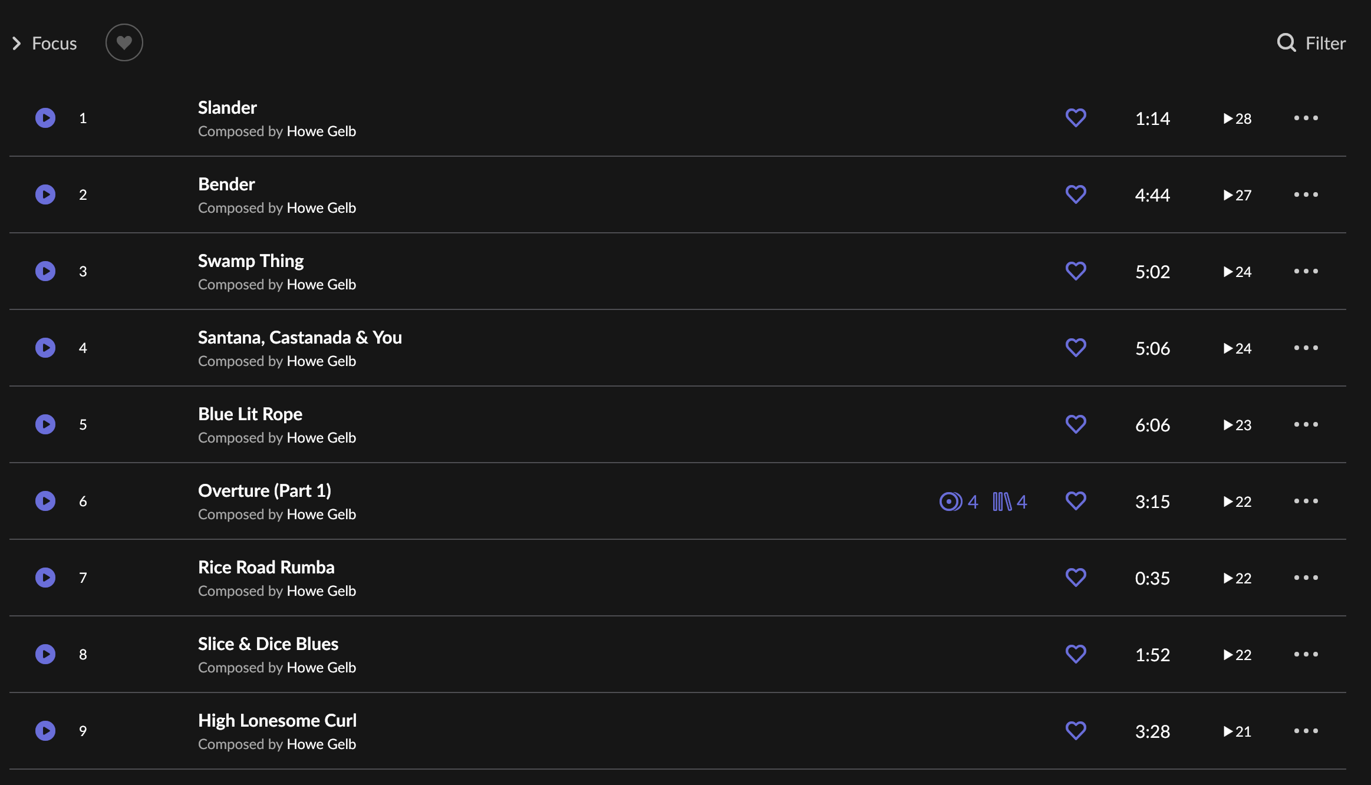
Task: Open composer Howe Gelb from Bender row
Action: click(x=321, y=208)
